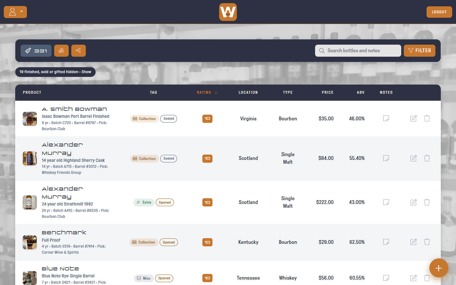456x285 pixels.
Task: Open notes for 24 year old Strathmill
Action: (386, 202)
